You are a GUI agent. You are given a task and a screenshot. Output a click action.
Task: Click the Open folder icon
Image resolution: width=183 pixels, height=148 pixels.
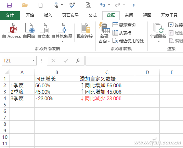click(25, 5)
